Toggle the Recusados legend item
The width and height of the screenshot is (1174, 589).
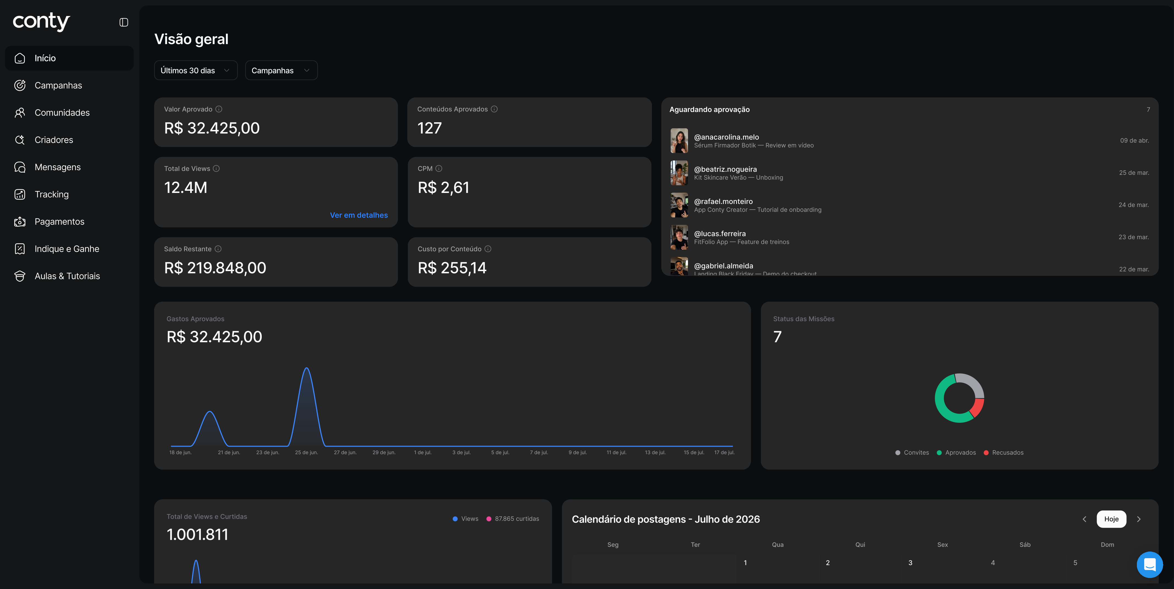coord(1003,453)
